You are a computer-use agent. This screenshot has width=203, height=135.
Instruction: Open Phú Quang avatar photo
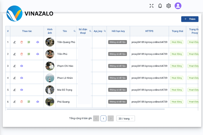point(50,102)
